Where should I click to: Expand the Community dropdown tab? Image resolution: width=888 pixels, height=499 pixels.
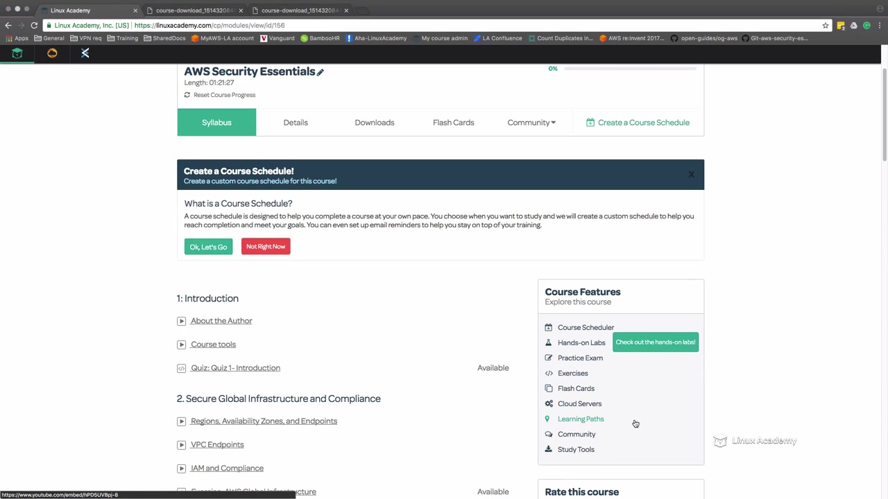coord(531,123)
